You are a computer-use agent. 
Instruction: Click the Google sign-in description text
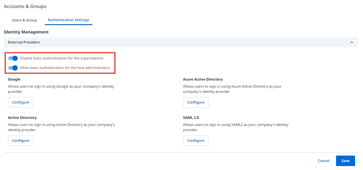61,89
